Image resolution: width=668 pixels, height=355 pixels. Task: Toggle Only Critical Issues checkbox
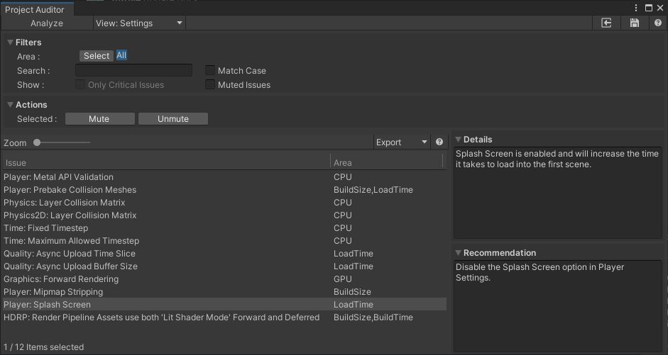coord(80,84)
